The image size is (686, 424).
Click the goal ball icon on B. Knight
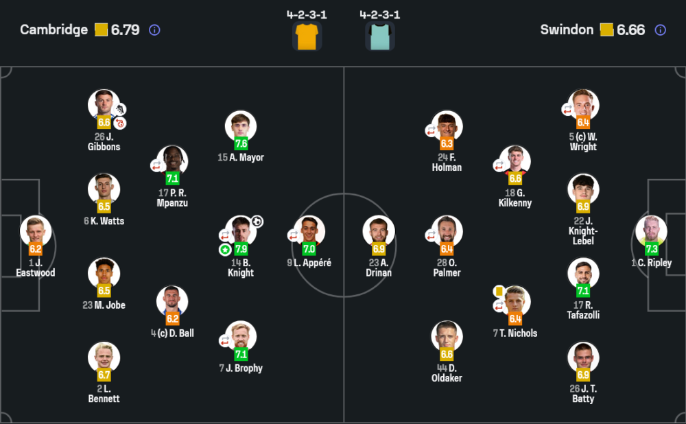coord(257,221)
